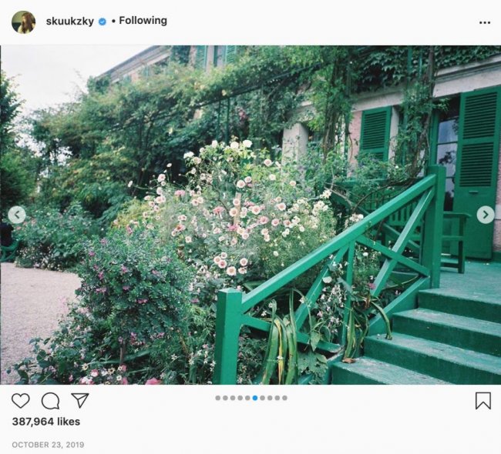Screen dimensions: 501x454
Task: Jump to the last carousel dot
Action: (x=284, y=398)
